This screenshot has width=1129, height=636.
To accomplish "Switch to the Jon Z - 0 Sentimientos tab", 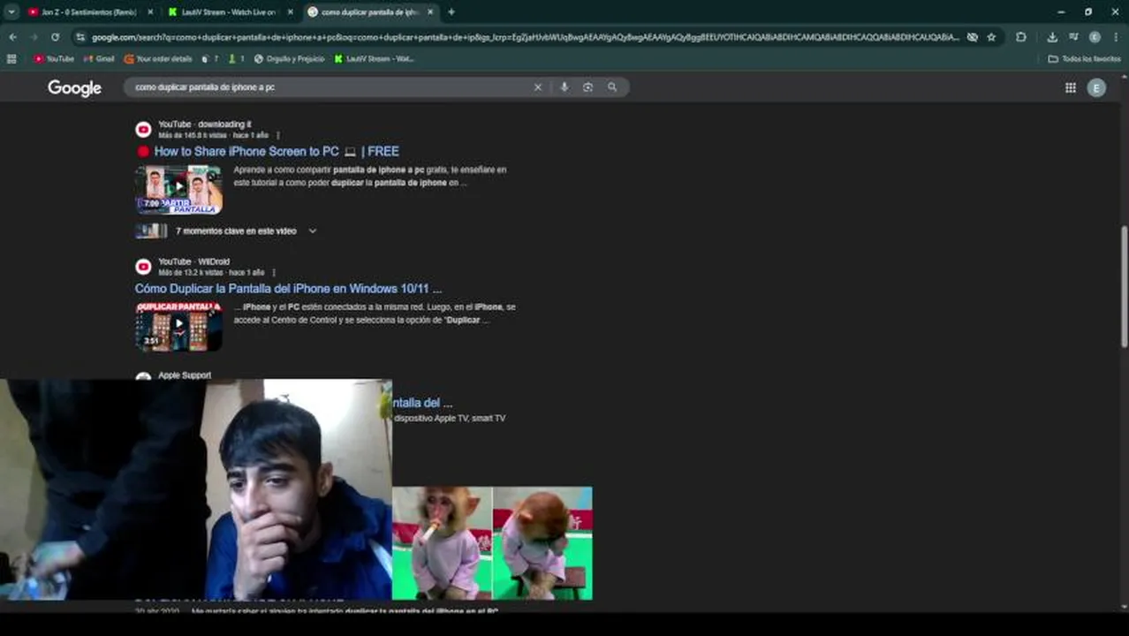I will pos(88,12).
